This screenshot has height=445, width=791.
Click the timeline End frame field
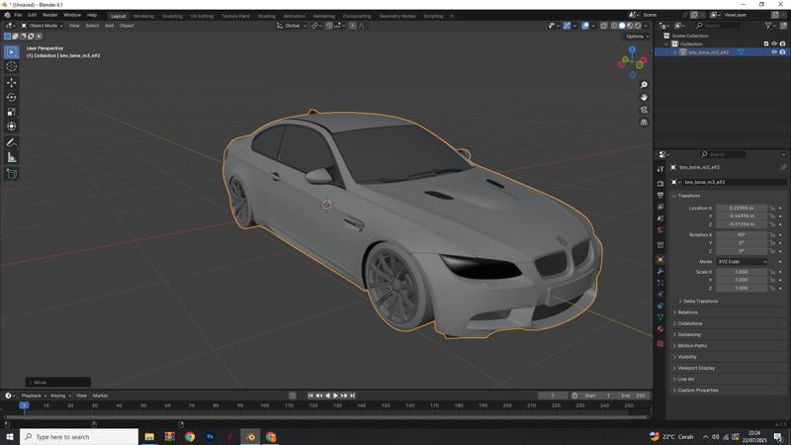633,396
